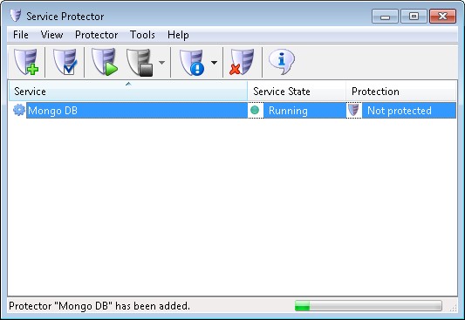Click the info speech bubble icon

tap(281, 62)
